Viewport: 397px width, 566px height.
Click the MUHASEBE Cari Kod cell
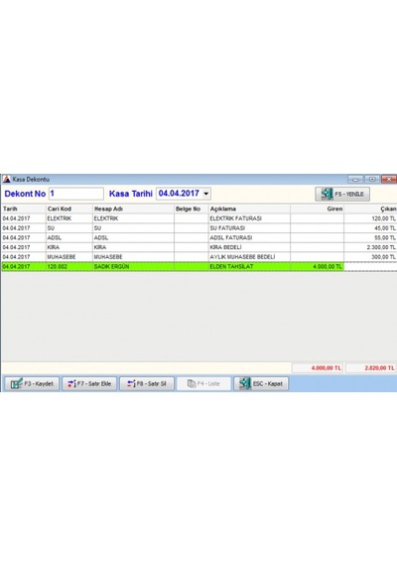(68, 257)
